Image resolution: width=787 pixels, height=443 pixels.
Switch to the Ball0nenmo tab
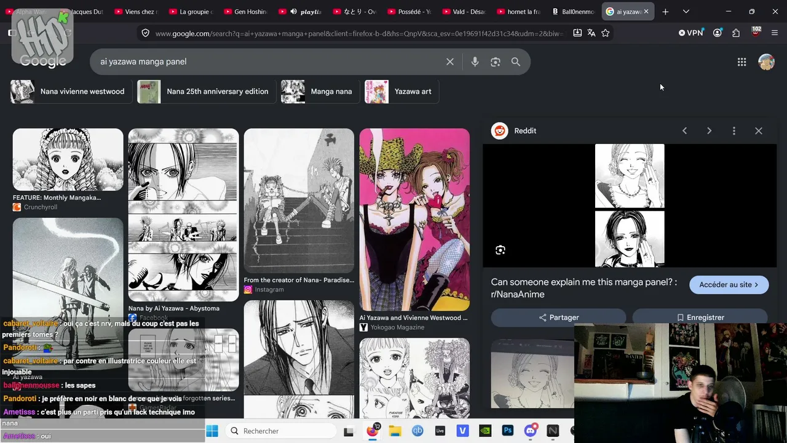pos(574,12)
